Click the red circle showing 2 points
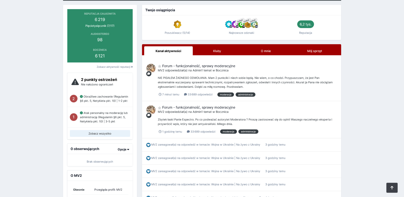The image size is (404, 197). click(73, 99)
